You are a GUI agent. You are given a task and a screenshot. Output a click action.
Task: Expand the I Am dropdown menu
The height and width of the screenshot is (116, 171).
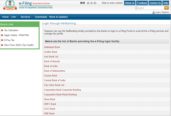[14, 17]
